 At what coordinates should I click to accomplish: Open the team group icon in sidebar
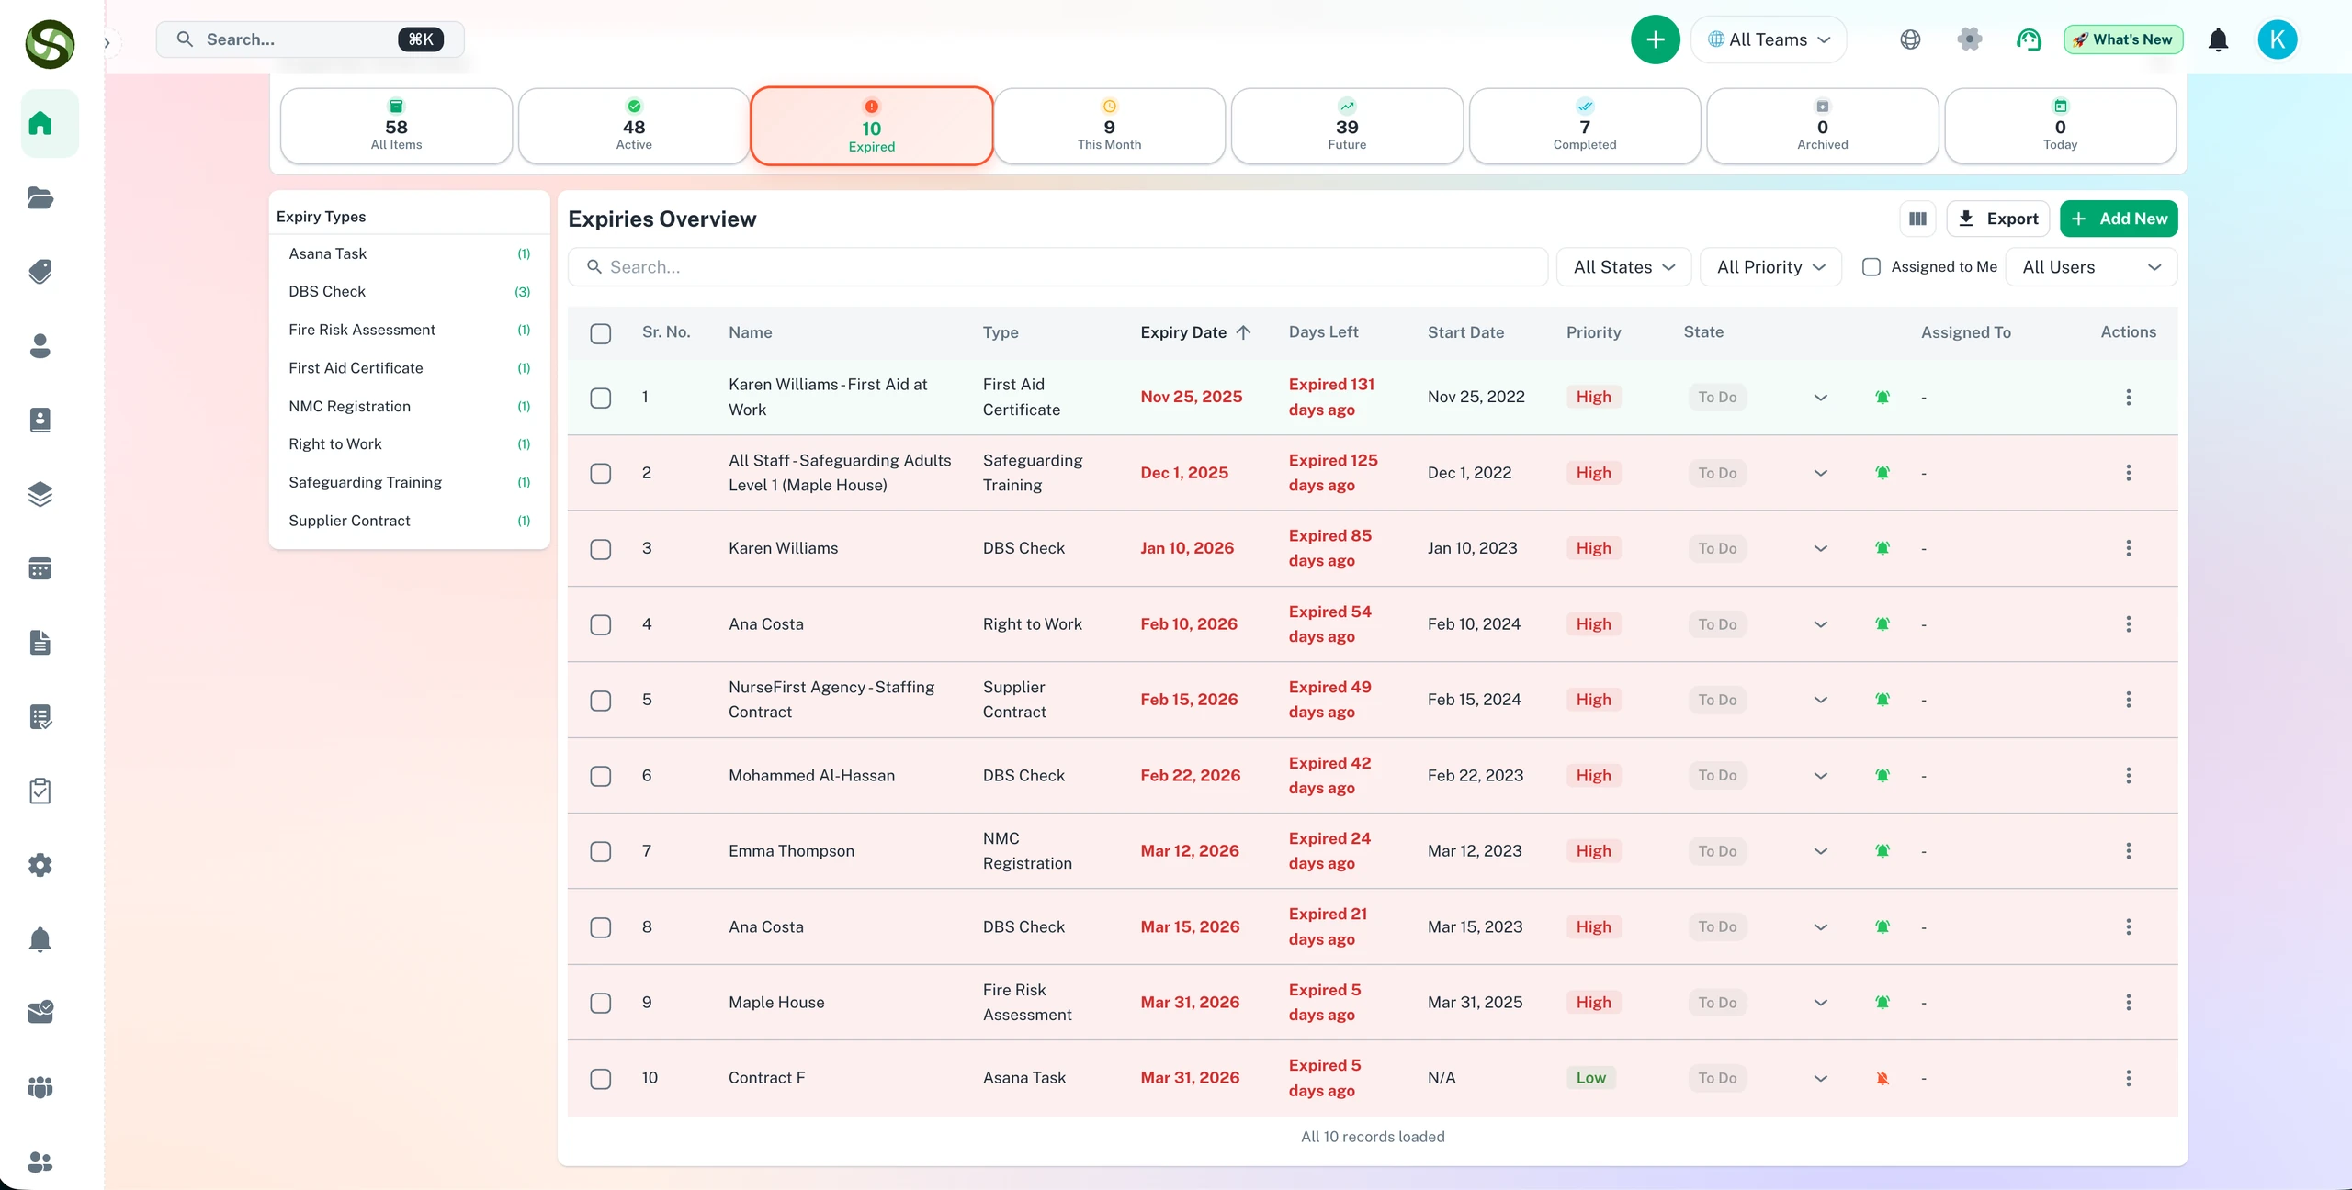(x=40, y=1087)
